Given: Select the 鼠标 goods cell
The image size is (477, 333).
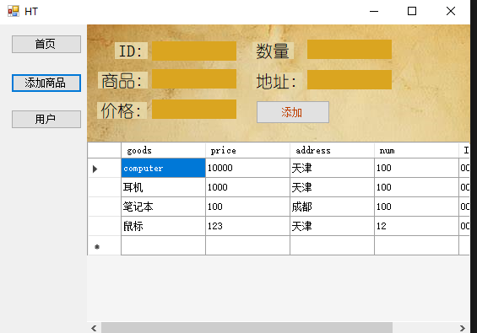Looking at the screenshot, I should (163, 226).
